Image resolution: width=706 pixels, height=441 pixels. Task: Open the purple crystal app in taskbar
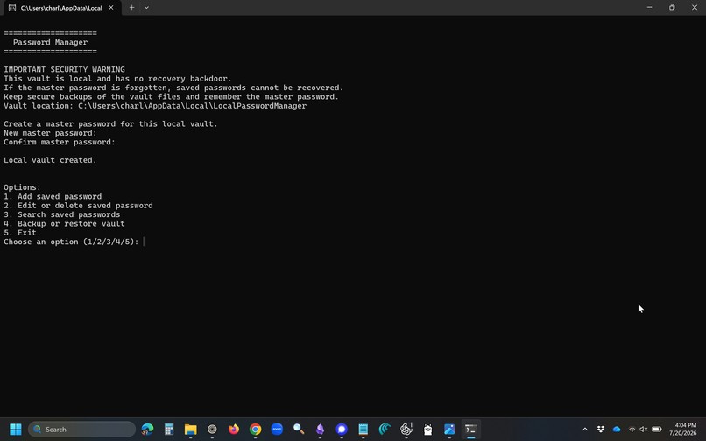[x=320, y=430]
